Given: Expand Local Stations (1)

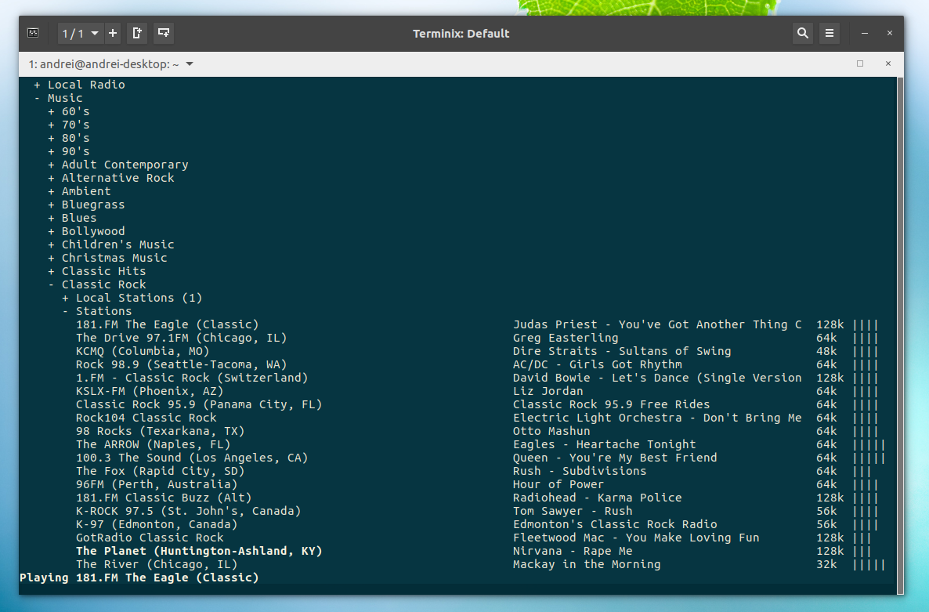Looking at the screenshot, I should 132,298.
